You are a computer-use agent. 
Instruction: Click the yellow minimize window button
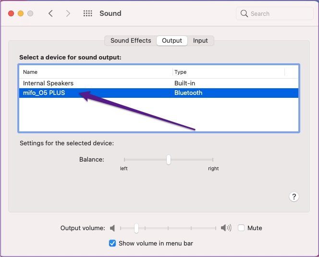click(x=21, y=13)
